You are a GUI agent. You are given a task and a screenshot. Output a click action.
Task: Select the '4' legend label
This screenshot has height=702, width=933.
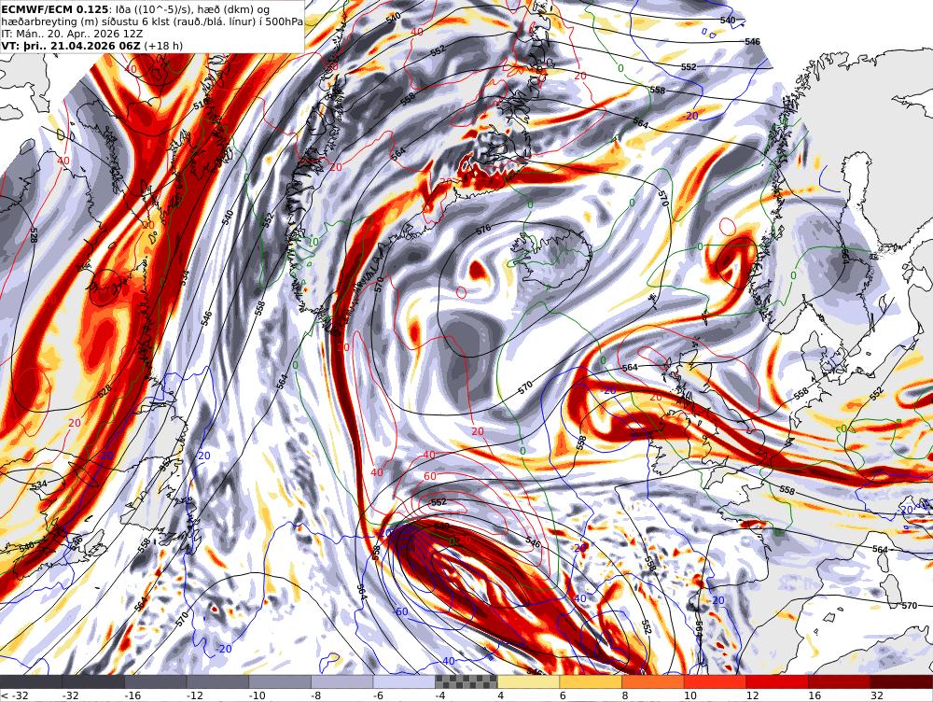pos(500,695)
